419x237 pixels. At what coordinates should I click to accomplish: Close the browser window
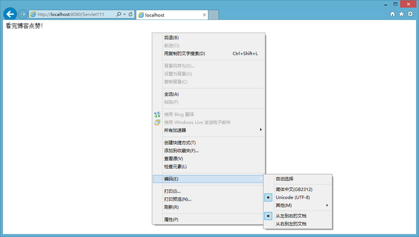pyautogui.click(x=408, y=4)
